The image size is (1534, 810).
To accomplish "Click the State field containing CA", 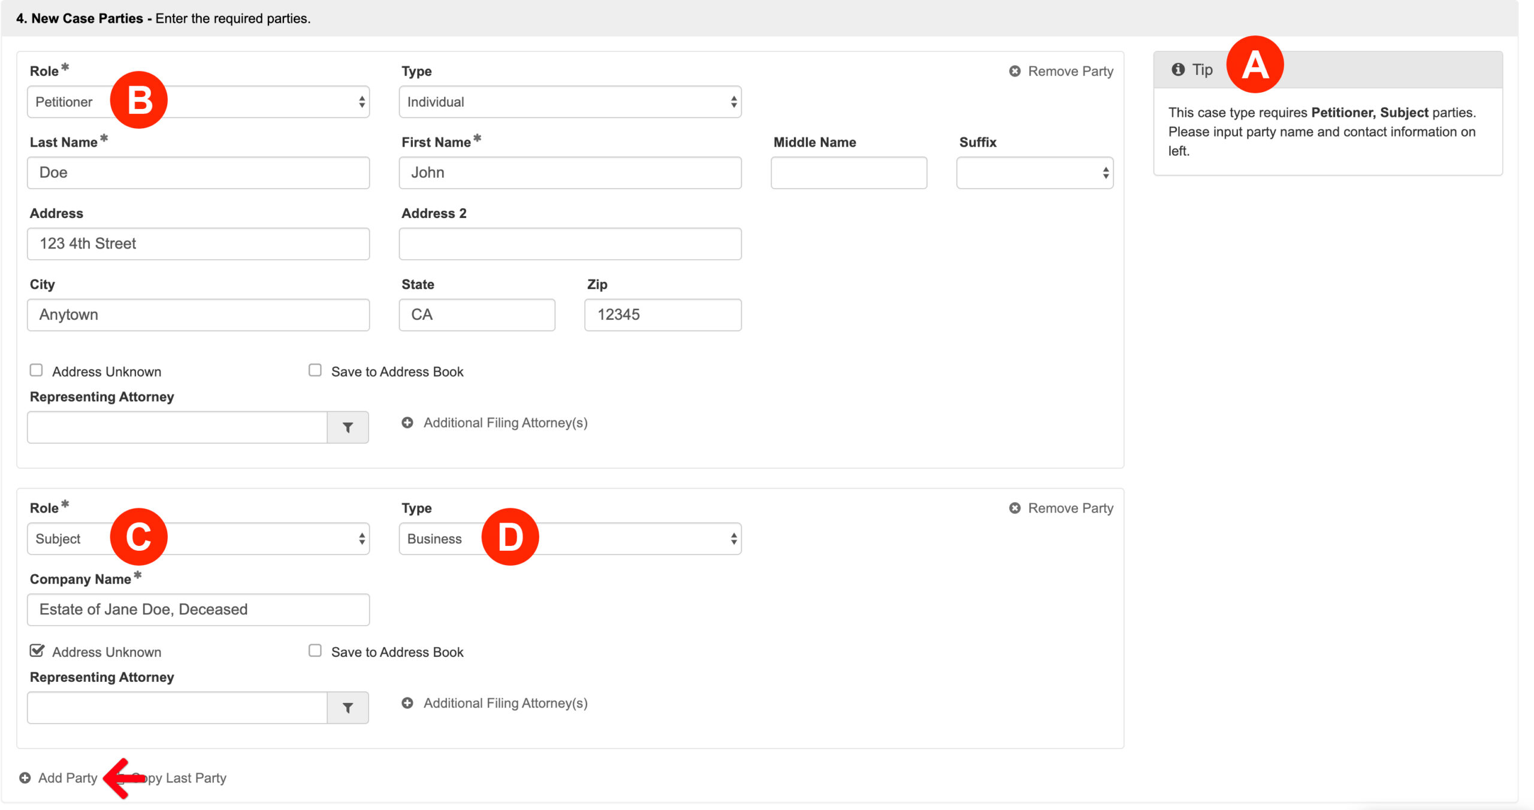I will (477, 315).
